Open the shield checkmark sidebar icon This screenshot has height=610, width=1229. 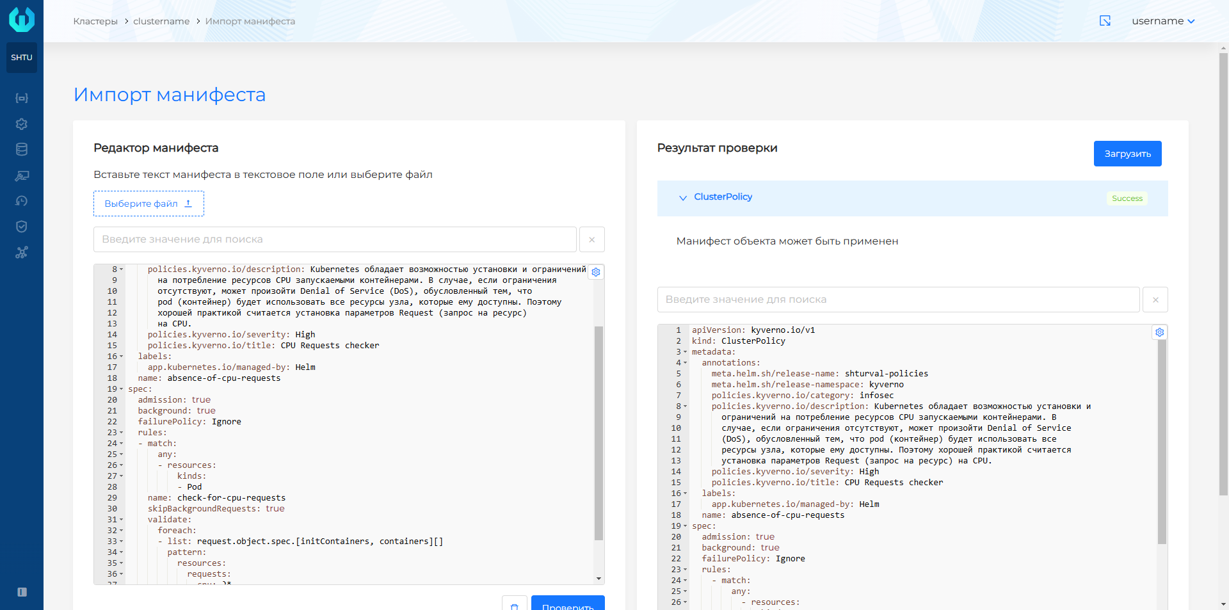(22, 227)
